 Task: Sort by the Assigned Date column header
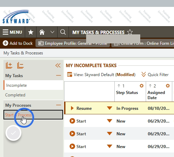[x=156, y=95]
